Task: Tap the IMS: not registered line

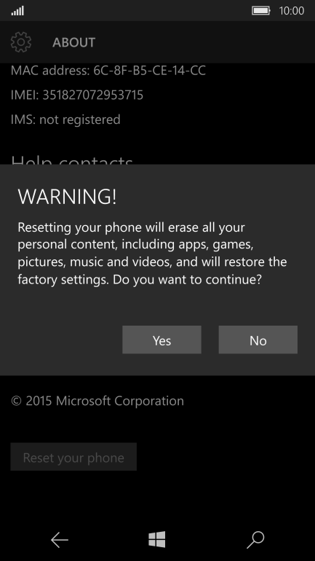Action: 65,119
